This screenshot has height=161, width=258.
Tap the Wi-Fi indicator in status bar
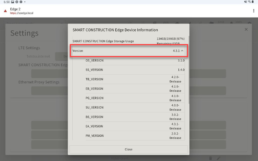(x=249, y=1)
